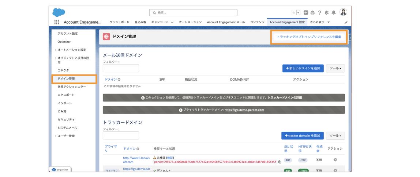Screen dimensions: 420x177
Task: Open the help question mark icon
Action: [319, 12]
